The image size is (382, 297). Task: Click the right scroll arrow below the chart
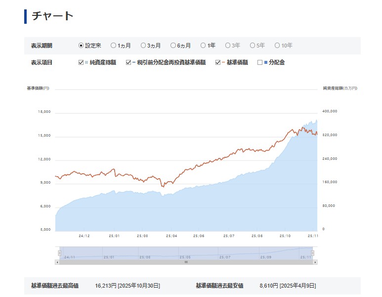point(315,262)
